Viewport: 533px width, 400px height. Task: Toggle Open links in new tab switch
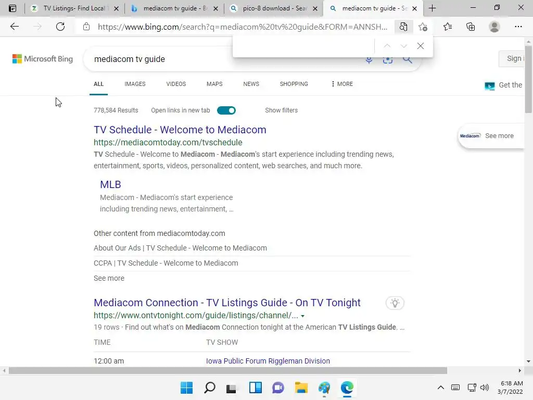[x=226, y=110]
